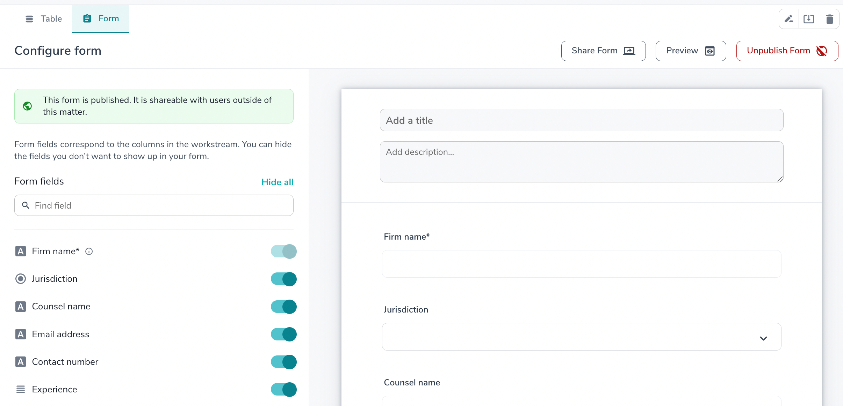Toggle the Experience field visibility
This screenshot has width=843, height=406.
pyautogui.click(x=283, y=389)
